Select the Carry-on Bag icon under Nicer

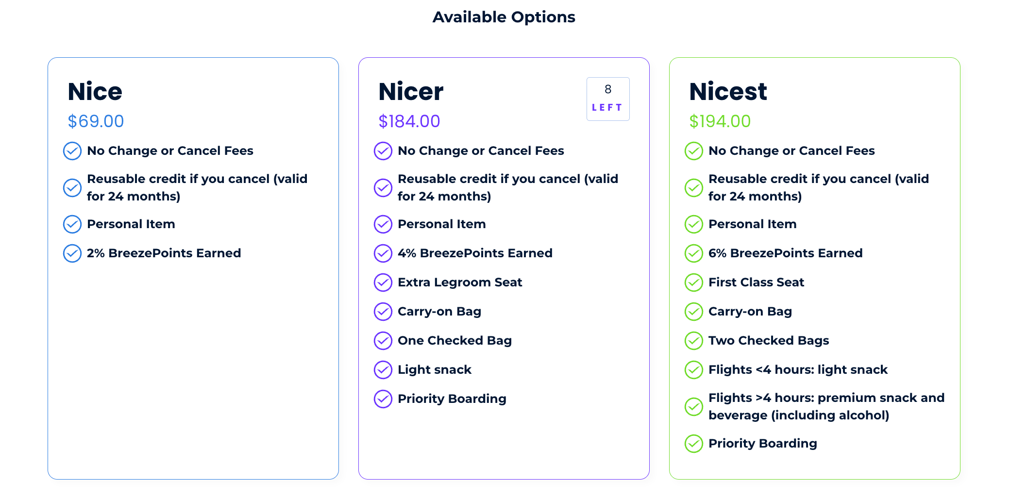tap(383, 311)
